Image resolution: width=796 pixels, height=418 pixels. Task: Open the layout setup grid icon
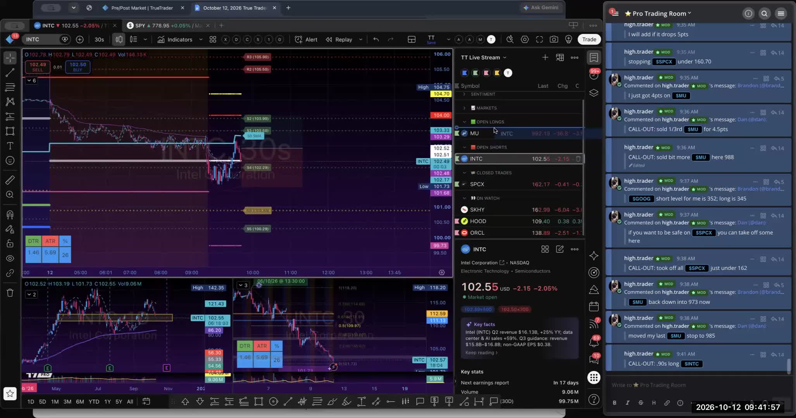tap(412, 39)
